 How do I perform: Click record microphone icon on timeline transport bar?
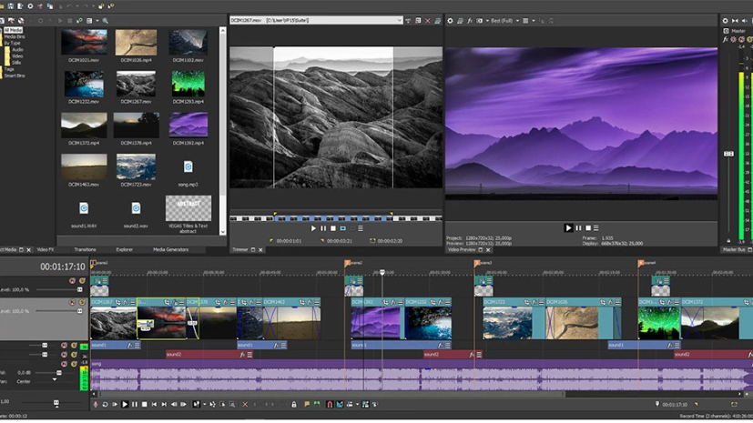pyautogui.click(x=96, y=404)
